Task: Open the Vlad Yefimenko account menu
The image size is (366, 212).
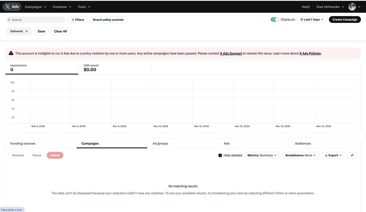Action: (x=330, y=7)
